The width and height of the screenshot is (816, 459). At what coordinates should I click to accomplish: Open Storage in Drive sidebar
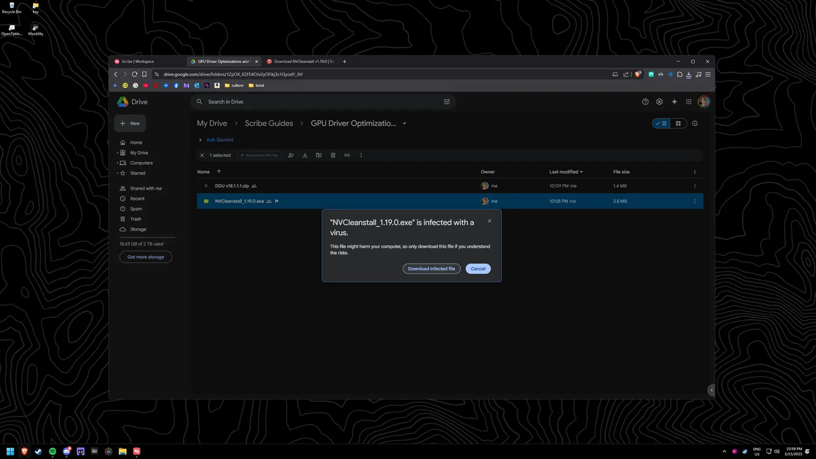pyautogui.click(x=138, y=230)
